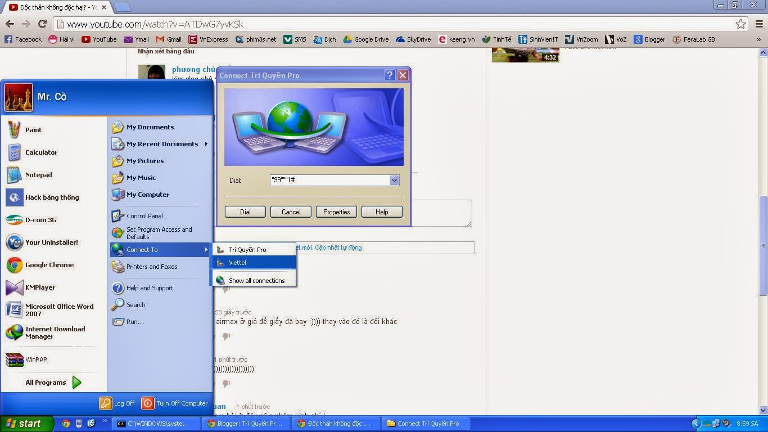Image resolution: width=768 pixels, height=432 pixels.
Task: Open the Blogger bookmark
Action: (x=649, y=39)
